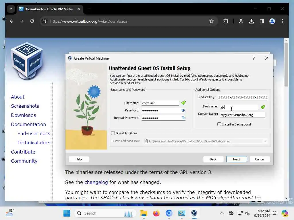The image size is (294, 220).
Task: Open the Community link in sidebar
Action: 24,161
